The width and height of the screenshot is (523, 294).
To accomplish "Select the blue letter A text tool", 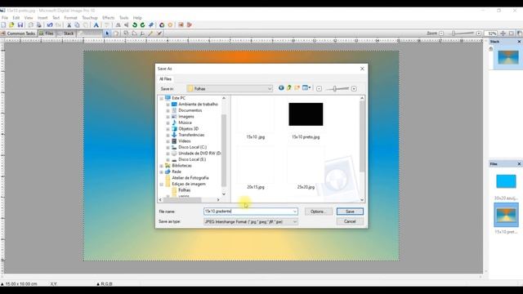I will tap(96, 25).
